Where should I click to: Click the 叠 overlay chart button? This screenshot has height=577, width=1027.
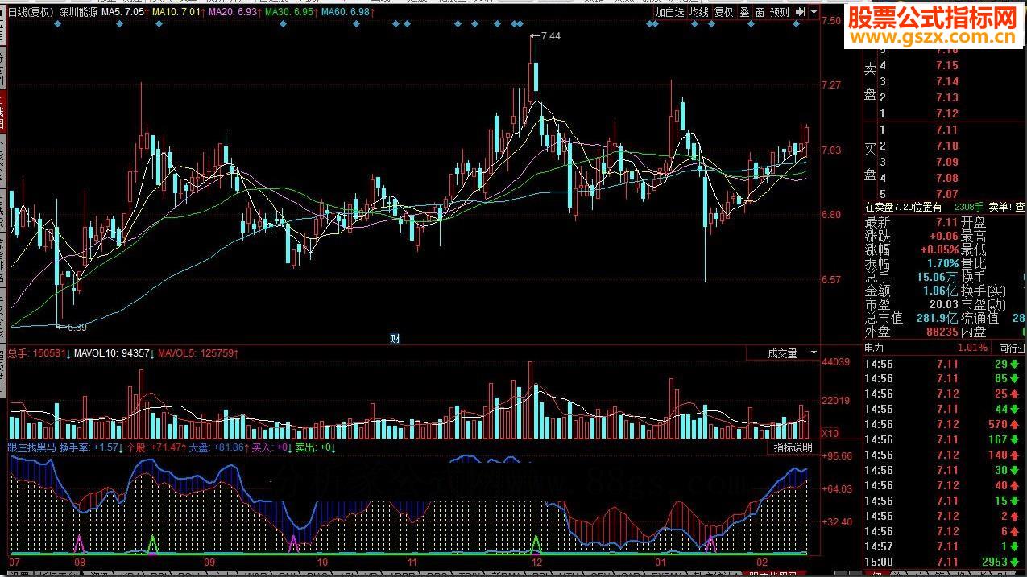coord(744,12)
